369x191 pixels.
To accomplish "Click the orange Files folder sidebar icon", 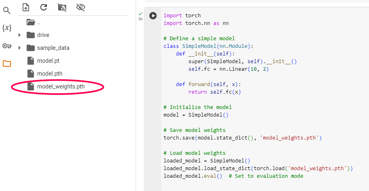I will click(7, 64).
